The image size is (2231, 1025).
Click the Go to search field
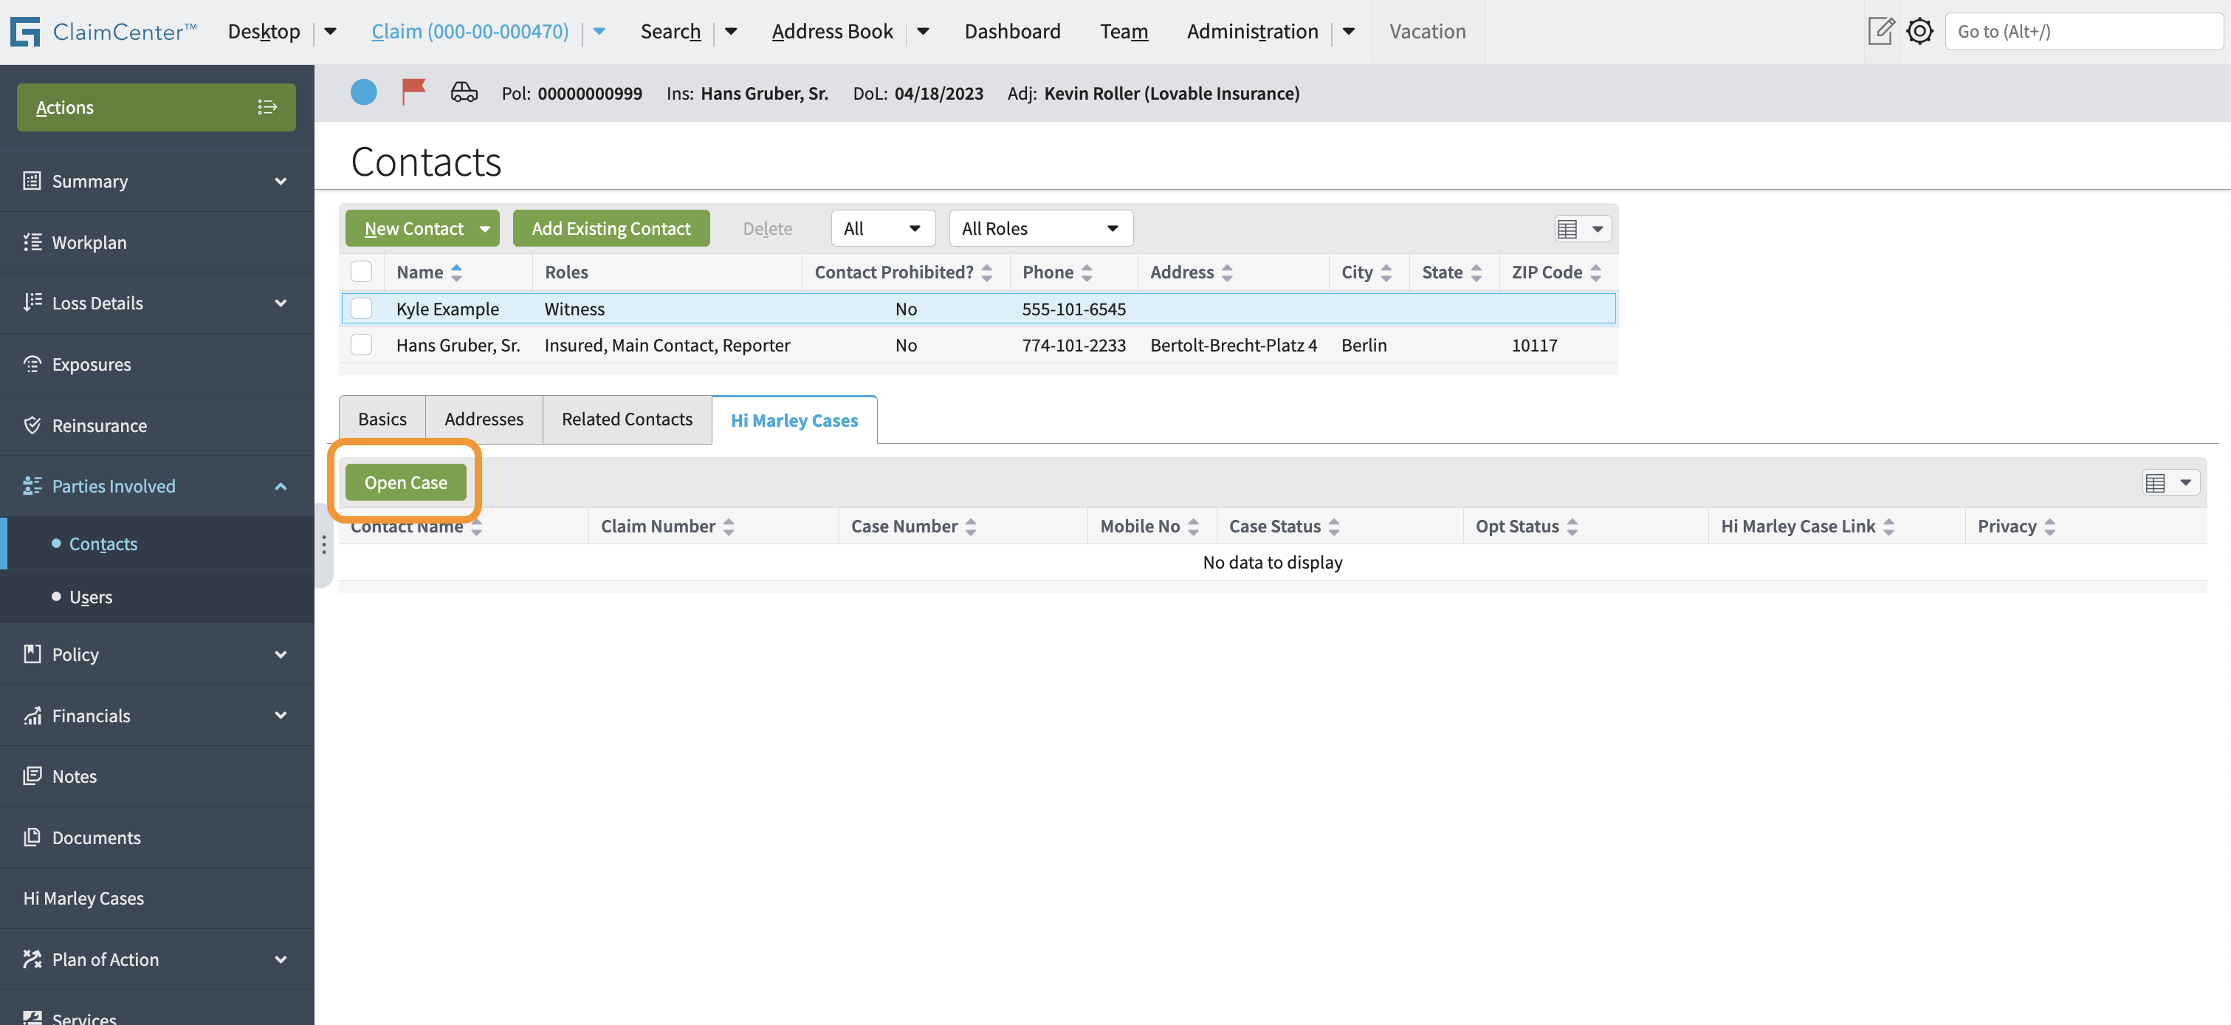[2083, 31]
